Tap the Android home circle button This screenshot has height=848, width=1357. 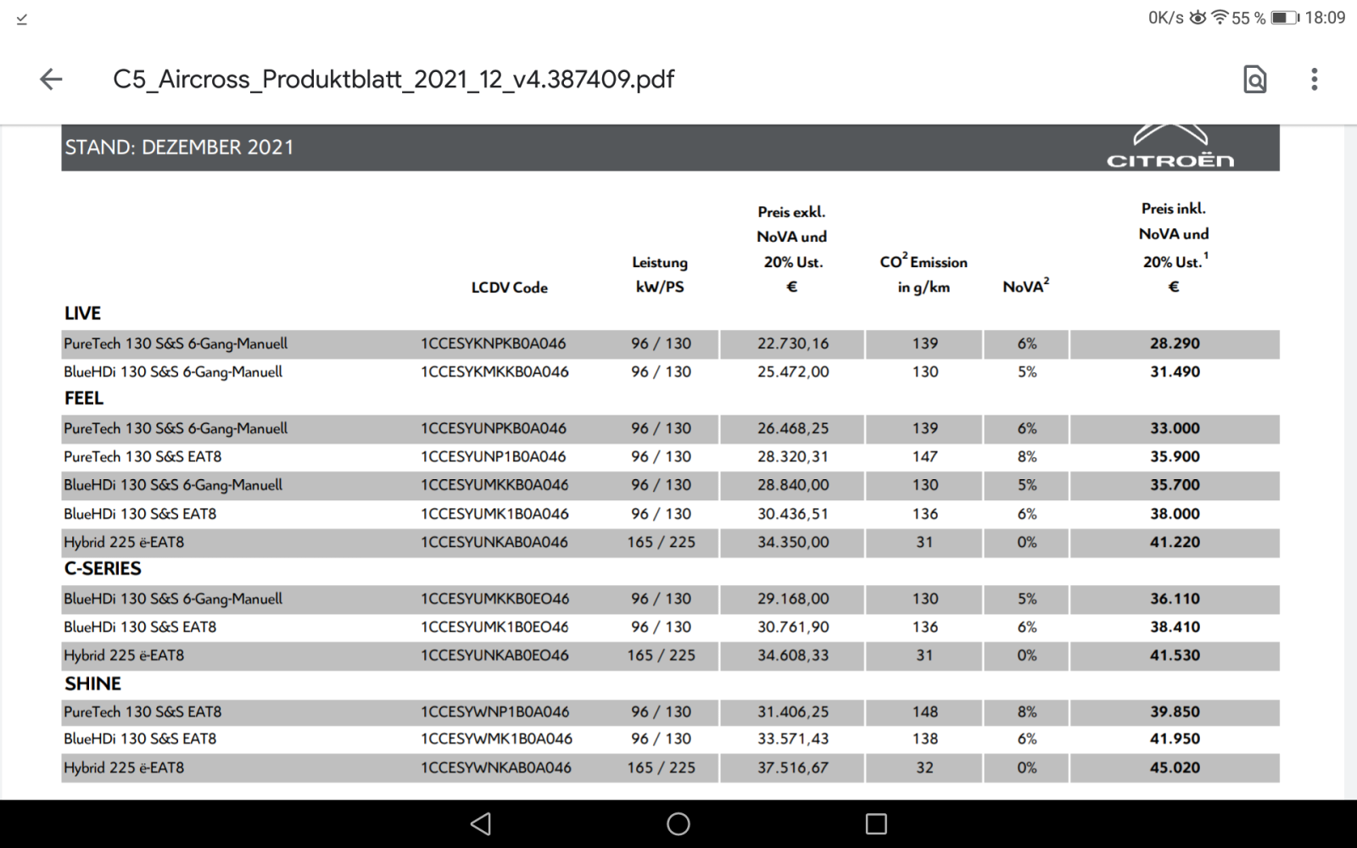click(x=678, y=823)
